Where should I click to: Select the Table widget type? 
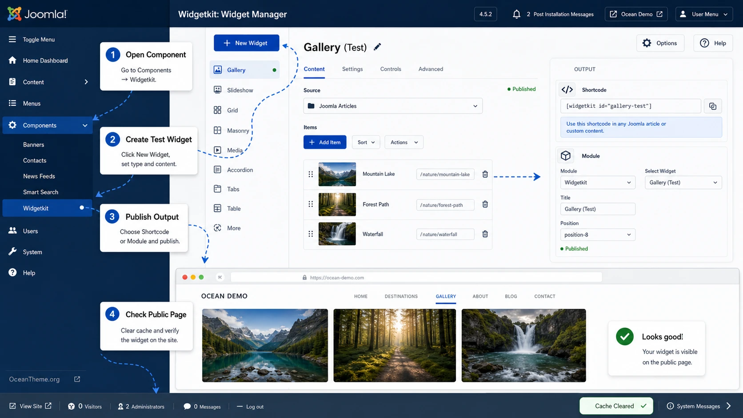(x=227, y=209)
